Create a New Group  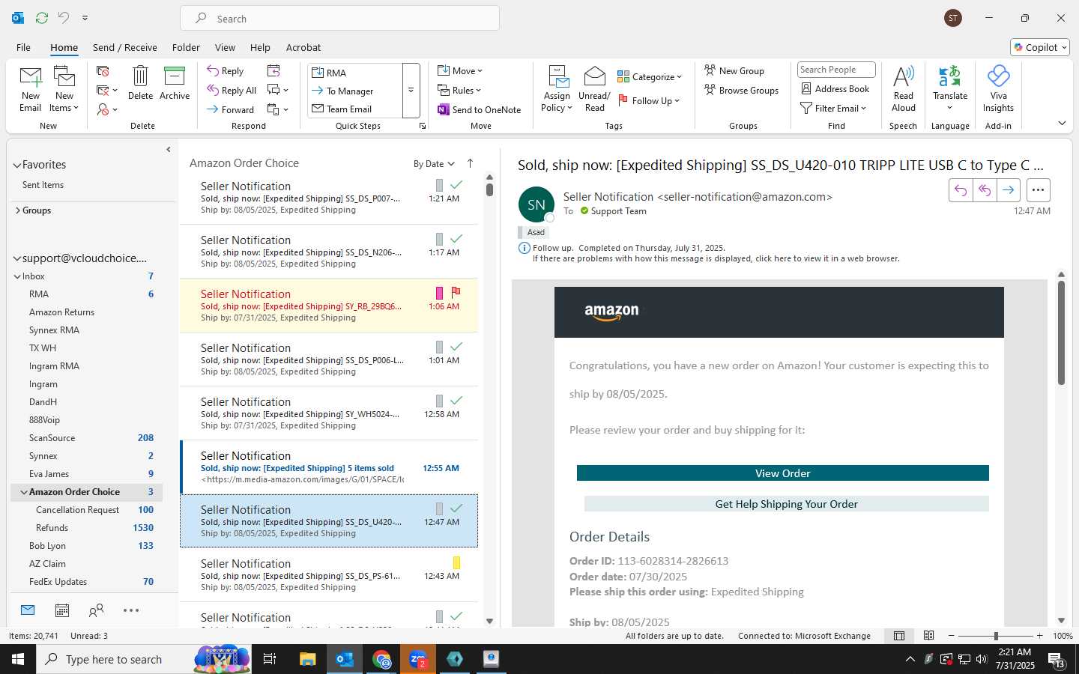(x=734, y=70)
